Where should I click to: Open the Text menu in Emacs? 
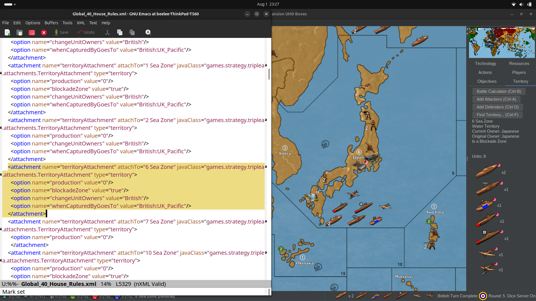pyautogui.click(x=93, y=23)
